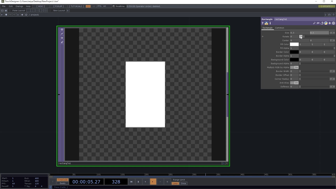Open the Python snake icon in parameter header
Viewport: 336px width, 189px height.
pos(326,23)
